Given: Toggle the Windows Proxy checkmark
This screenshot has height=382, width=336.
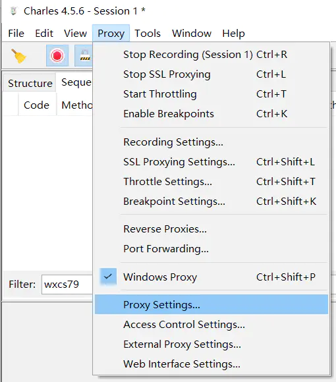Looking at the screenshot, I should (x=108, y=277).
